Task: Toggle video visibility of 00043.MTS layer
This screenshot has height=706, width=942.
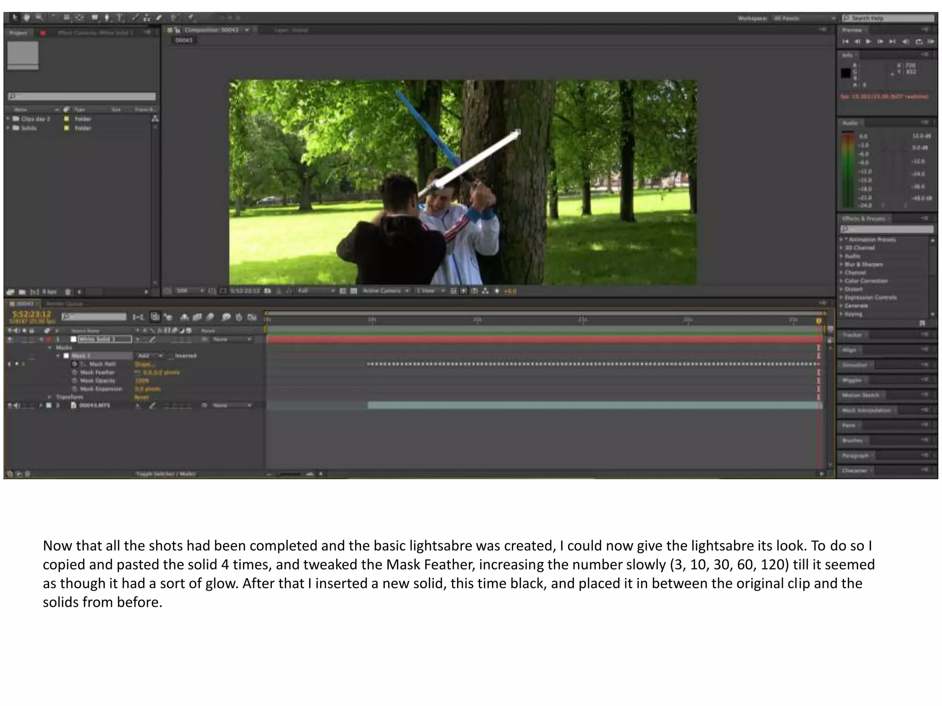Action: tap(10, 405)
